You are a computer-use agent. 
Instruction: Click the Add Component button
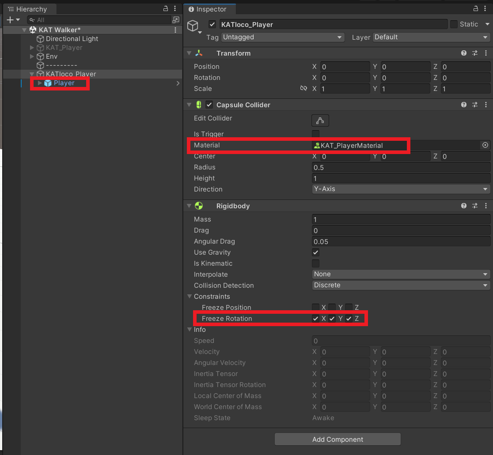(338, 439)
